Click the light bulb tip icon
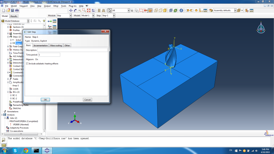This screenshot has height=154, width=274. click(x=44, y=21)
